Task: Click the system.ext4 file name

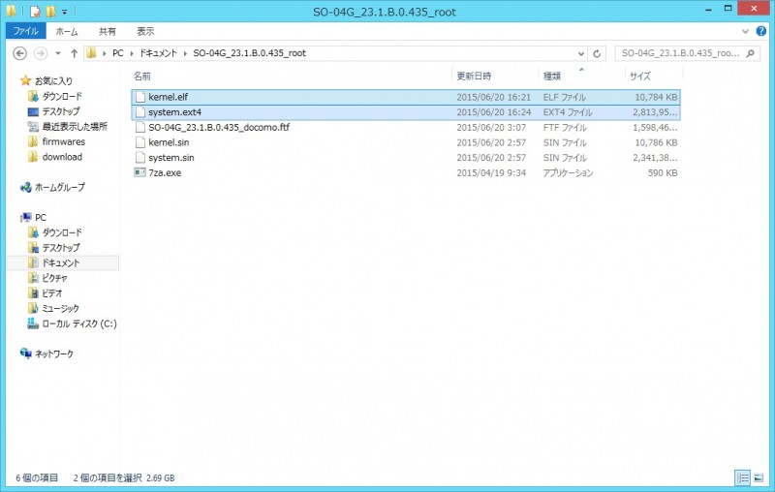Action: point(175,112)
